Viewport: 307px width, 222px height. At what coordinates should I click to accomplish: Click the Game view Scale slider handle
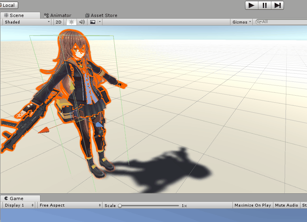click(120, 206)
